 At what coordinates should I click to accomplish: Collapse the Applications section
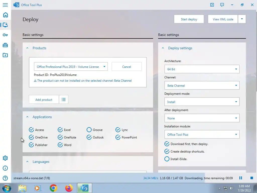[27, 117]
